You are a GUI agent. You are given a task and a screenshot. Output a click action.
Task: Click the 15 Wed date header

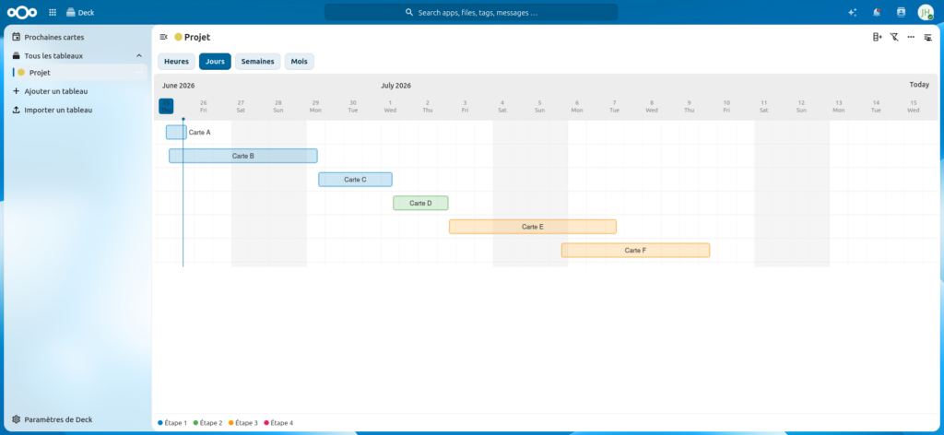914,106
